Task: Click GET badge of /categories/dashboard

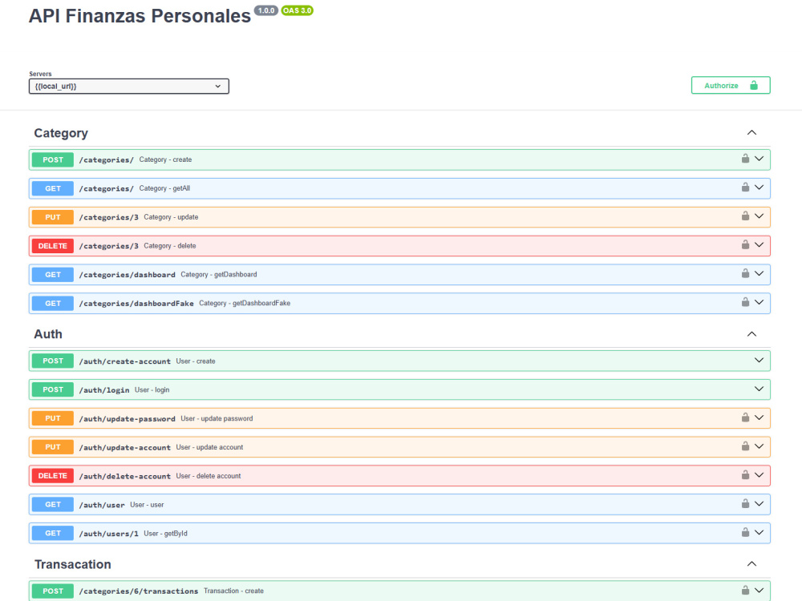Action: pos(53,274)
